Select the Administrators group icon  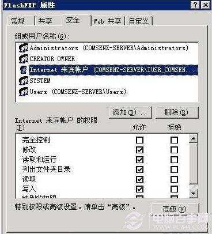coord(24,48)
